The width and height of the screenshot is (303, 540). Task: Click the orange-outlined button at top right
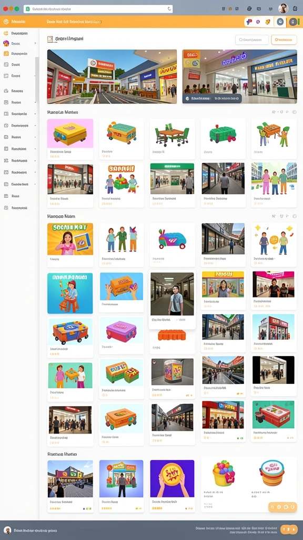click(284, 40)
